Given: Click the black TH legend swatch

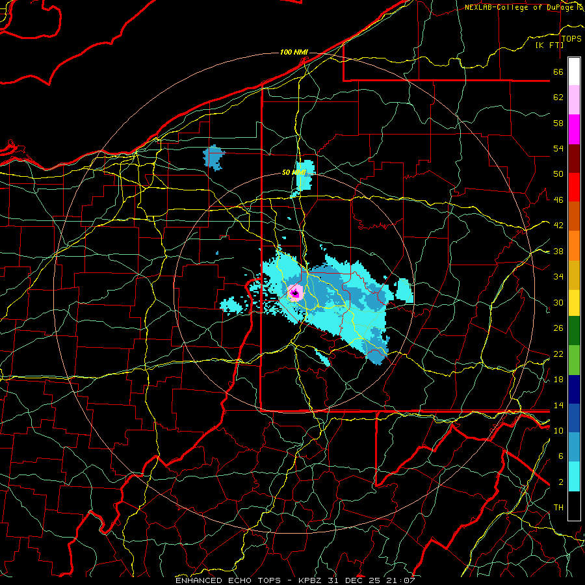Looking at the screenshot, I should [x=574, y=506].
